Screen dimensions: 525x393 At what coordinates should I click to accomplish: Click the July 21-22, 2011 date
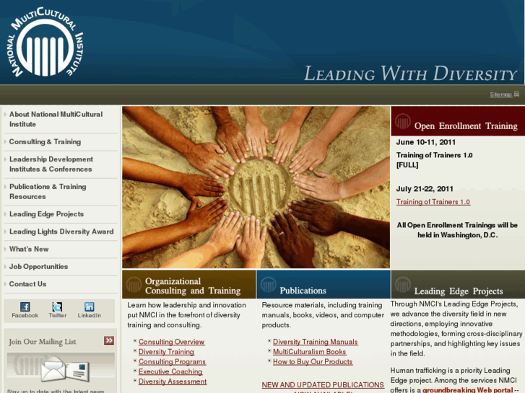[425, 189]
